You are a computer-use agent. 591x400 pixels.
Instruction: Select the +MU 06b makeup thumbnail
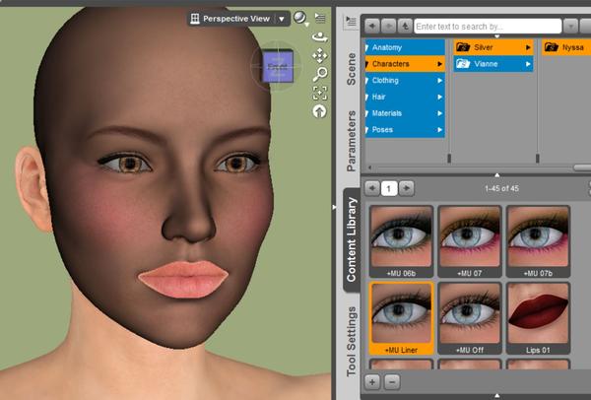[x=402, y=241]
